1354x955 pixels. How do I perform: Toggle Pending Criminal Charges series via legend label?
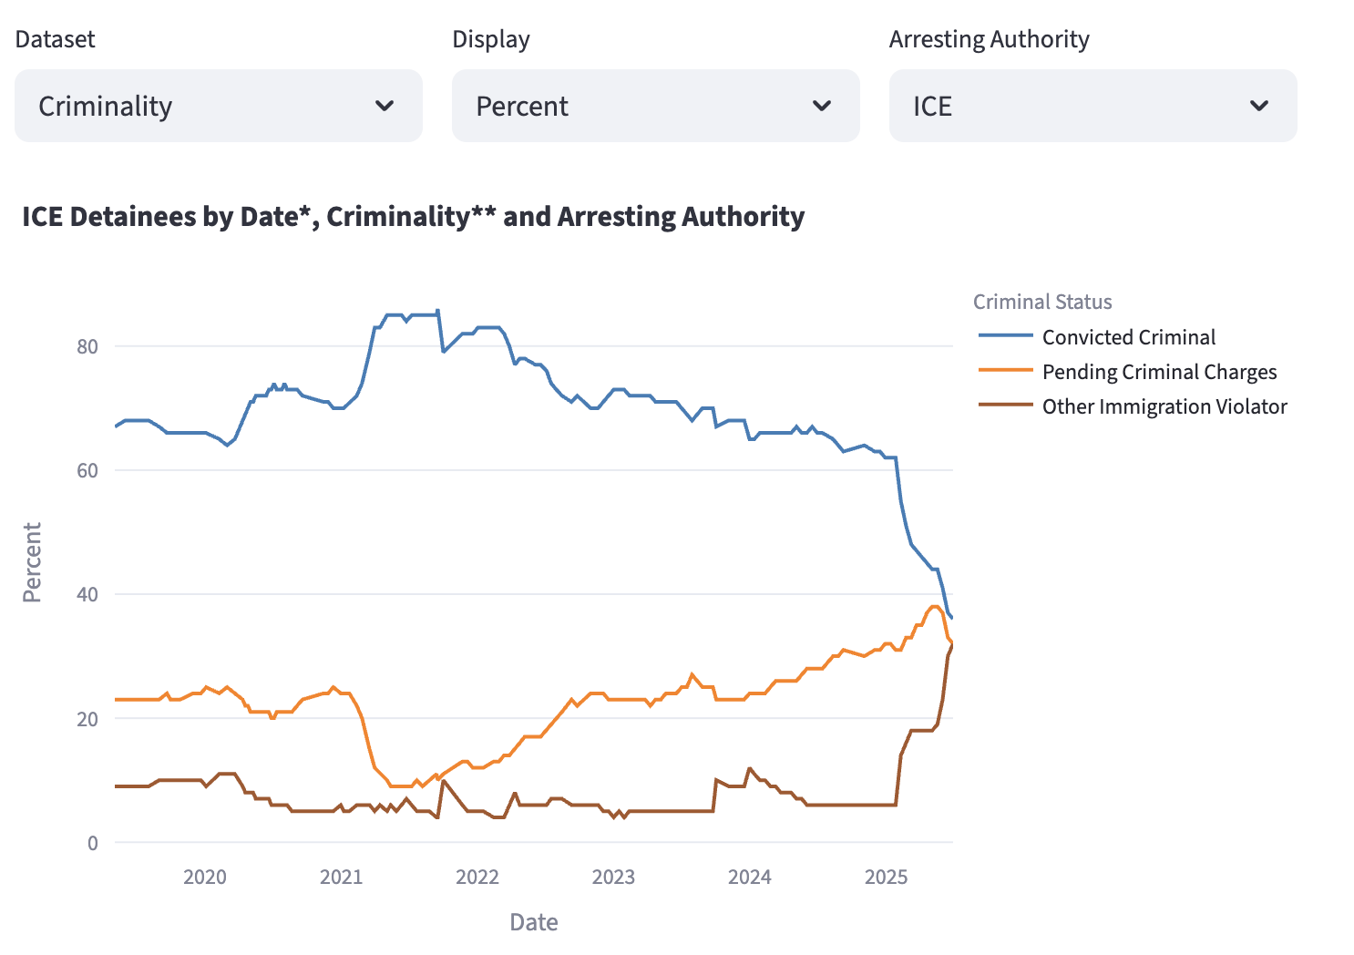pos(1159,372)
